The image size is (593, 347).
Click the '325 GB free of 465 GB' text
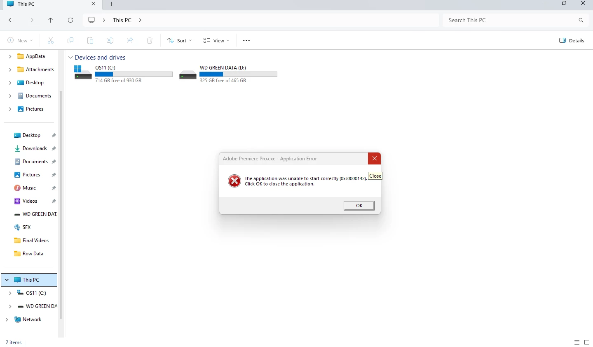[x=223, y=81]
